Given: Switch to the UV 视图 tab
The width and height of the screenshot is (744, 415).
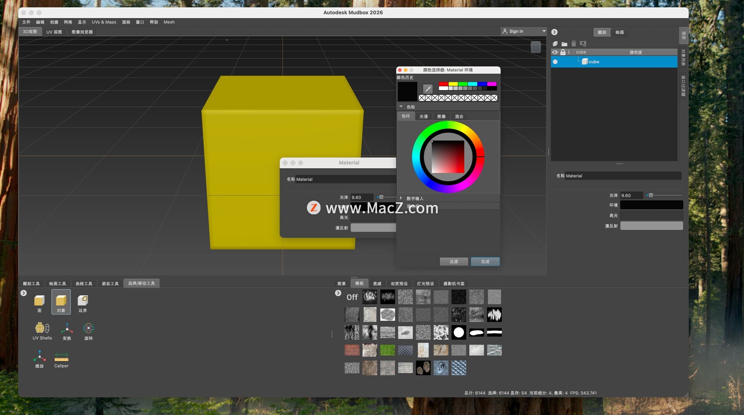Looking at the screenshot, I should point(54,32).
